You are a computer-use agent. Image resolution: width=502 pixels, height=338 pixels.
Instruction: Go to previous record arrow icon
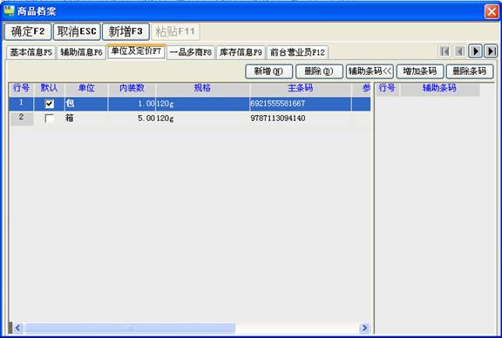click(x=460, y=51)
